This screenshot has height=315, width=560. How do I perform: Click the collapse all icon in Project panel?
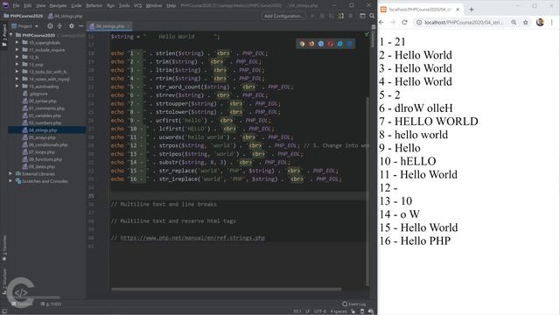[59, 26]
